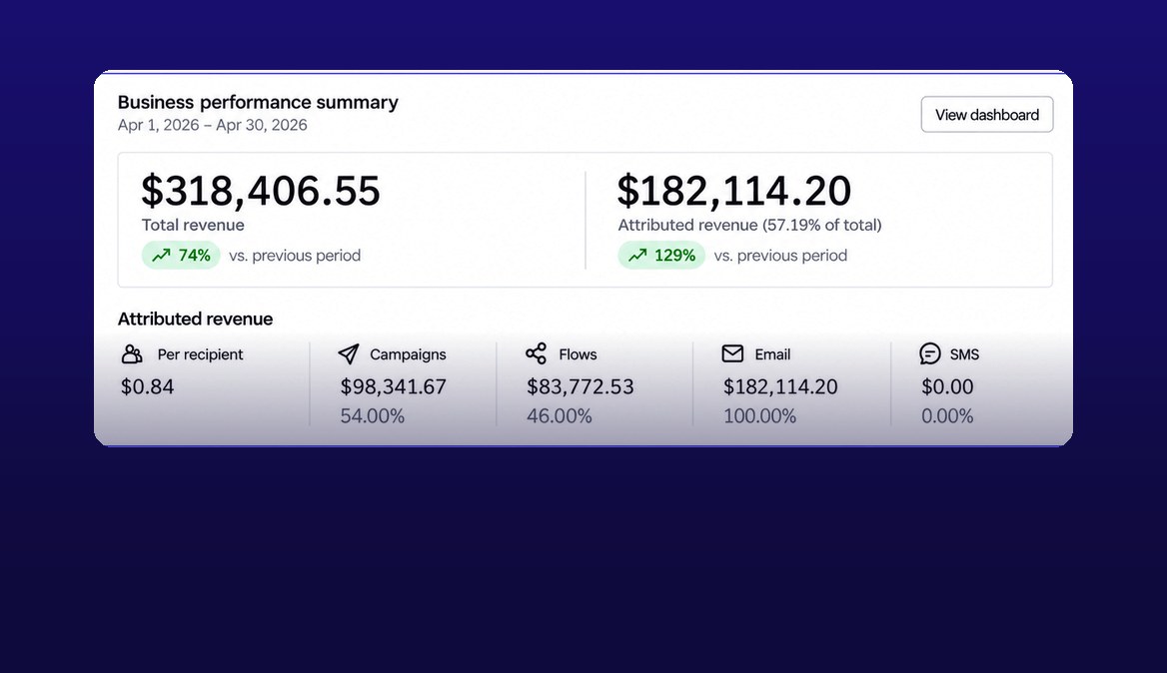Image resolution: width=1167 pixels, height=673 pixels.
Task: Click vs. previous period under Attributed revenue
Action: pos(780,256)
